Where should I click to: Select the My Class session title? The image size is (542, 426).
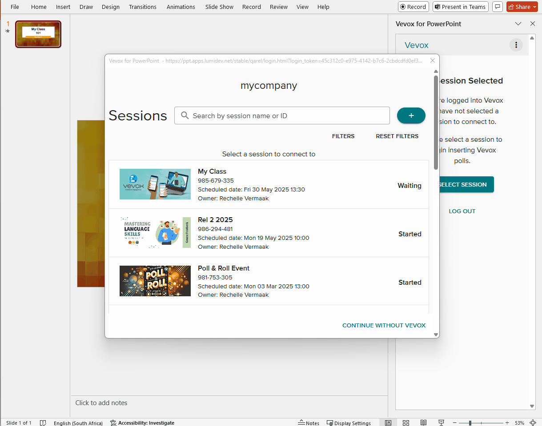(212, 171)
